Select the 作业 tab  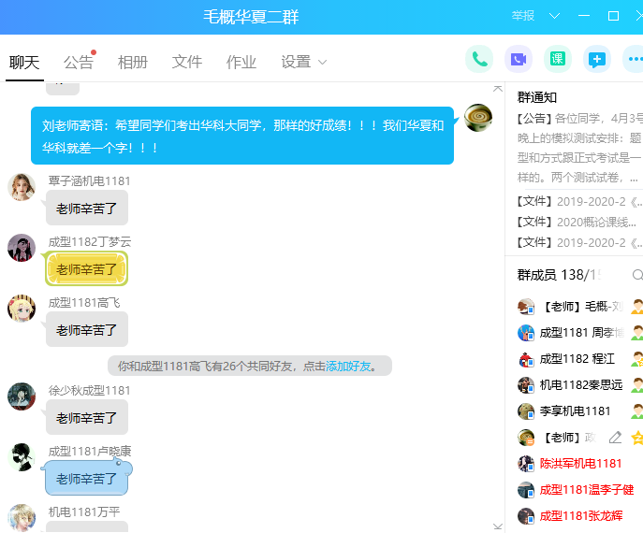click(x=241, y=63)
